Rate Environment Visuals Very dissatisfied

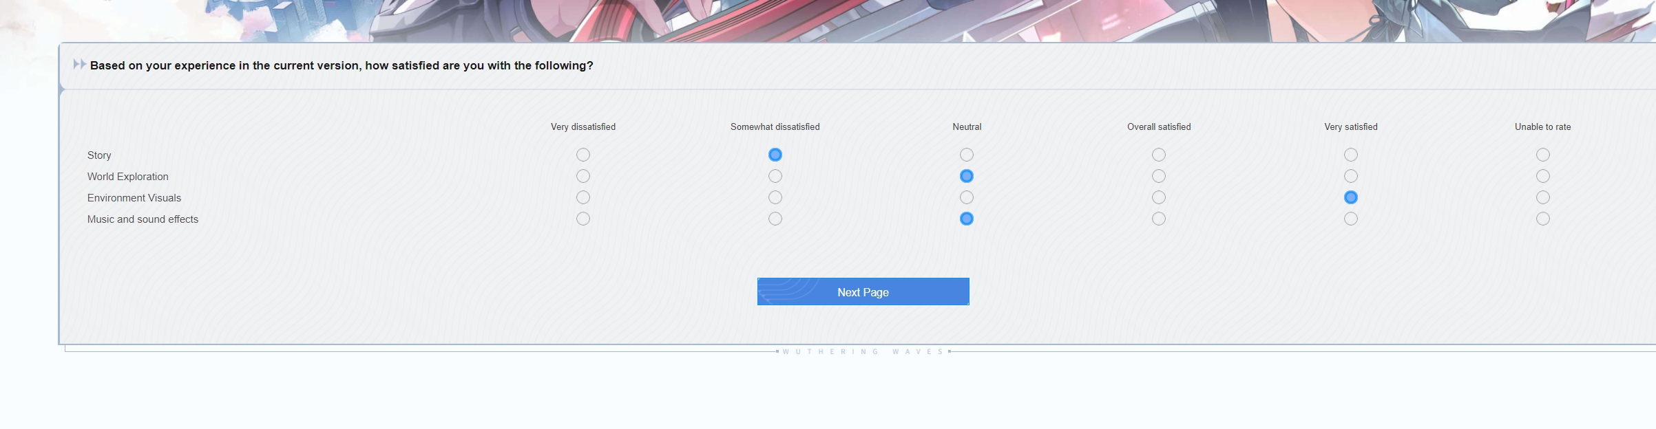(x=583, y=197)
